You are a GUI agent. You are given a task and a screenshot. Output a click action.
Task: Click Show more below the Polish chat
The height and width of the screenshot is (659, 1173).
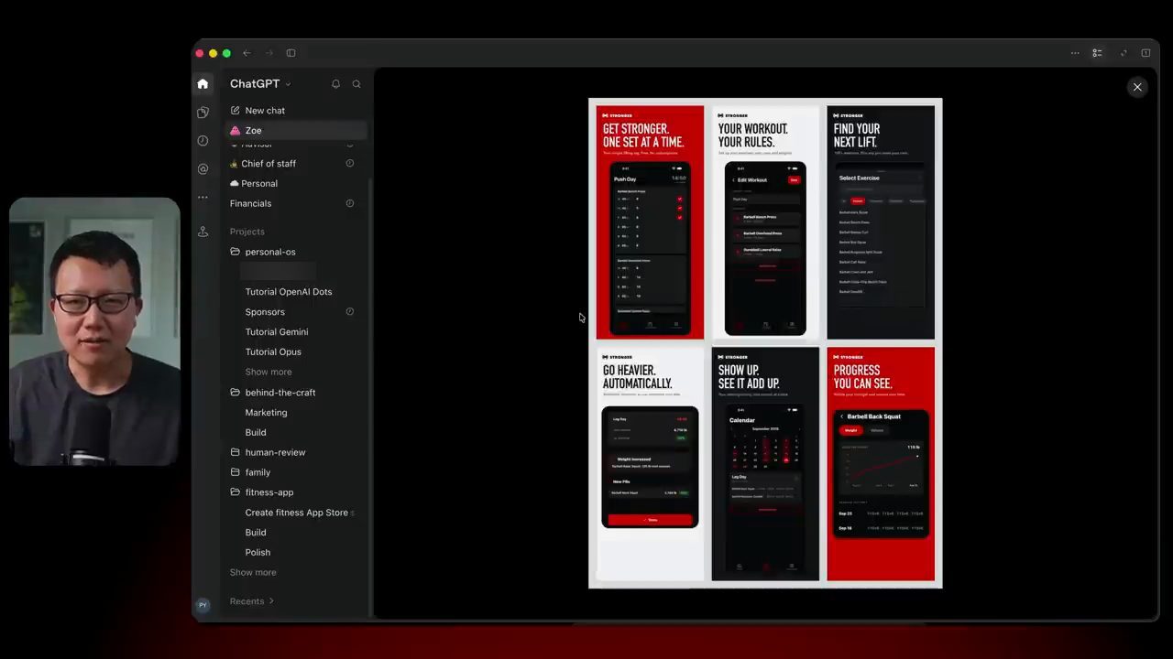[253, 573]
